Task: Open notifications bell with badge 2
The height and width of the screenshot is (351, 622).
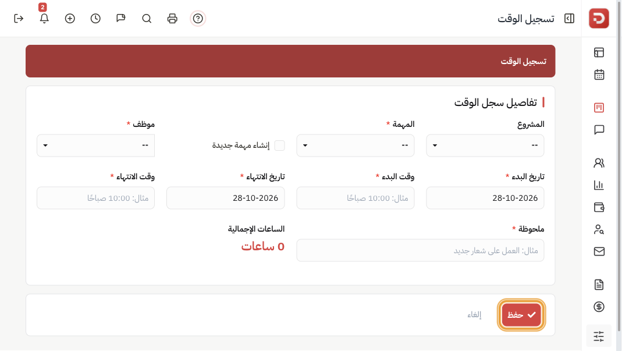Action: click(x=44, y=18)
